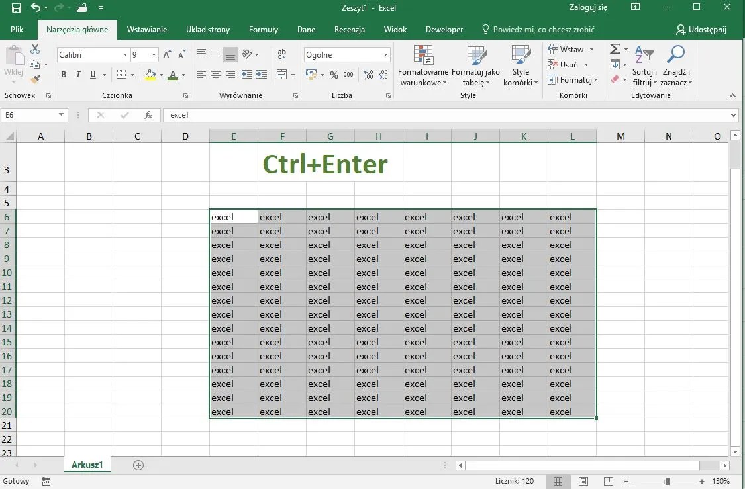Toggle top vertical alignment
This screenshot has width=745, height=489.
(201, 54)
